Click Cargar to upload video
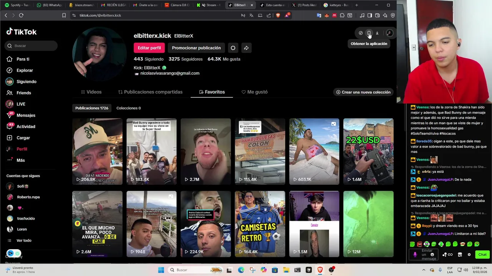 pos(18,138)
